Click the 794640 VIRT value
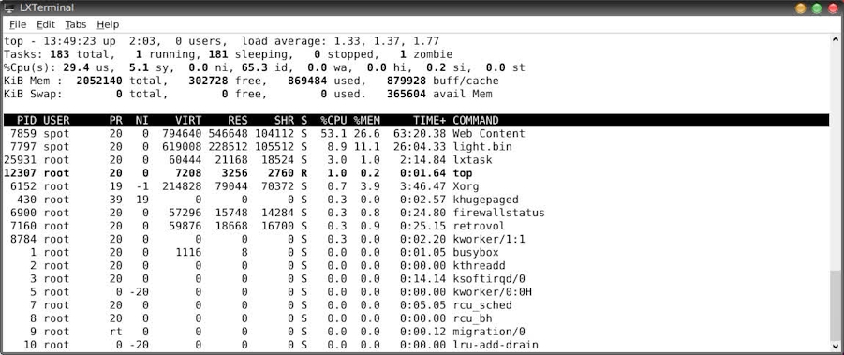Screen dimensions: 844x355 click(x=182, y=133)
